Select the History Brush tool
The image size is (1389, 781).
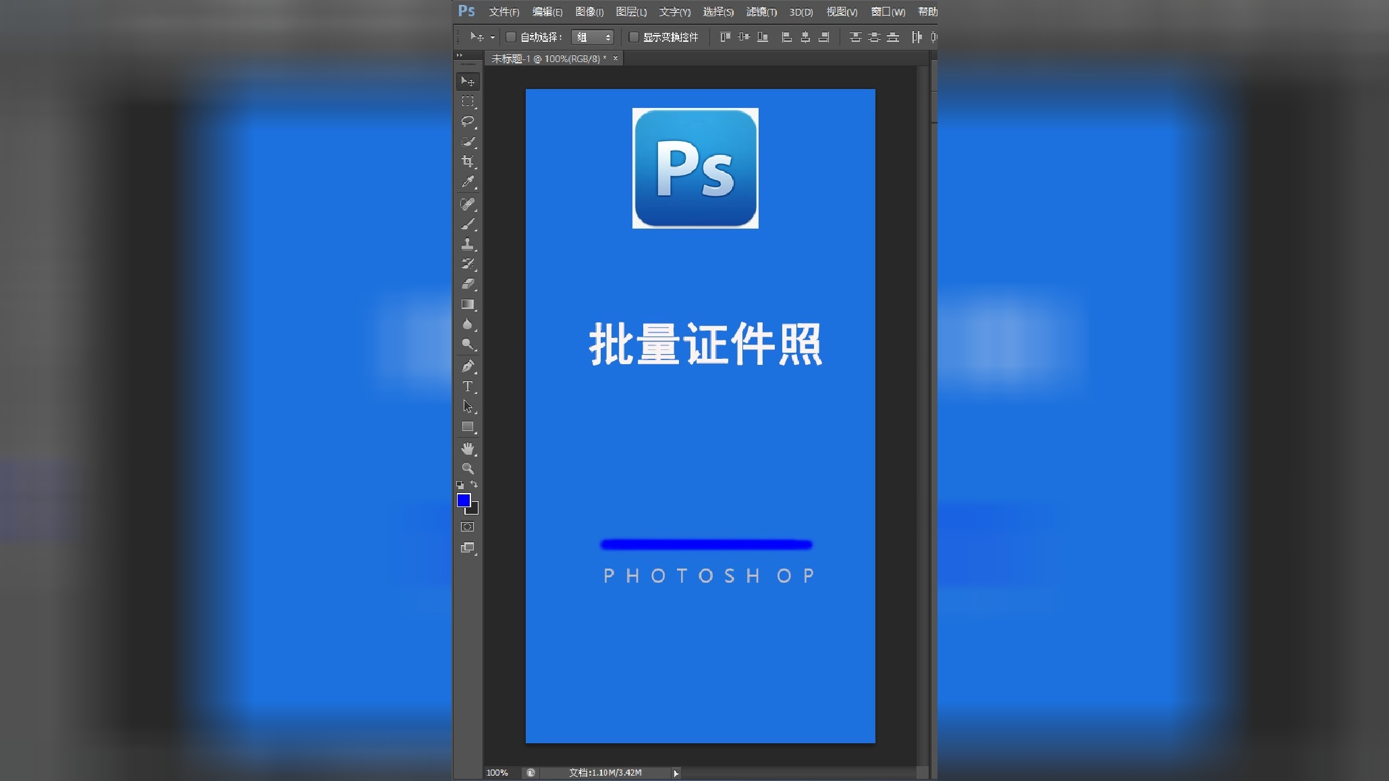[x=468, y=264]
